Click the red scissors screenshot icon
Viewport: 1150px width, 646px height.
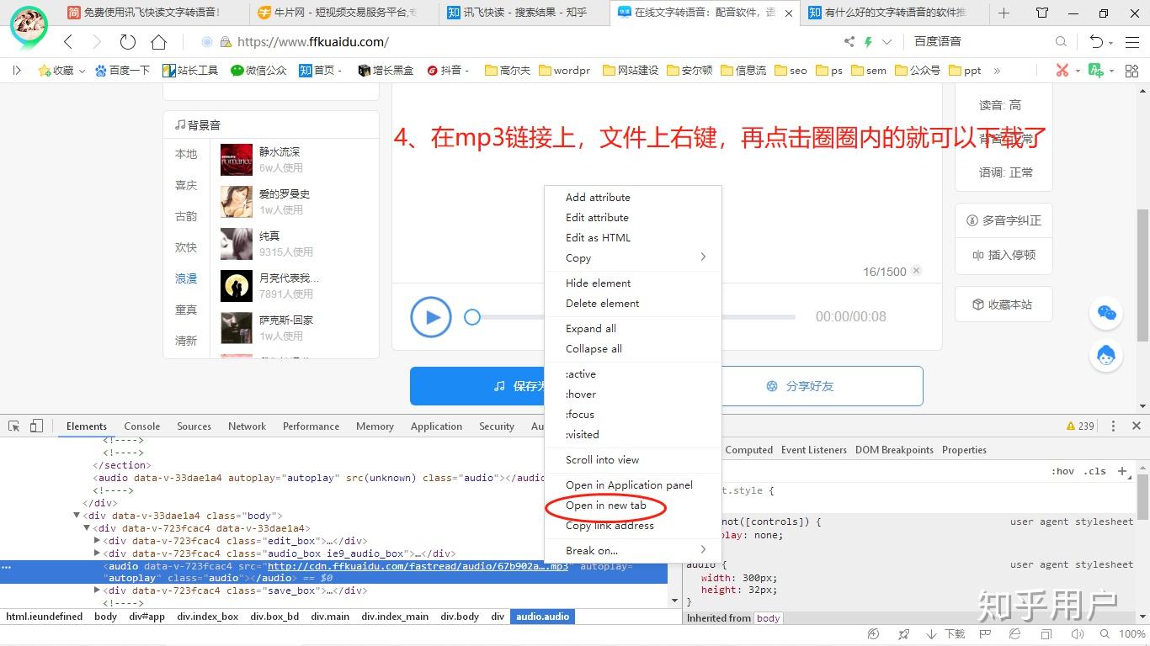coord(1062,71)
